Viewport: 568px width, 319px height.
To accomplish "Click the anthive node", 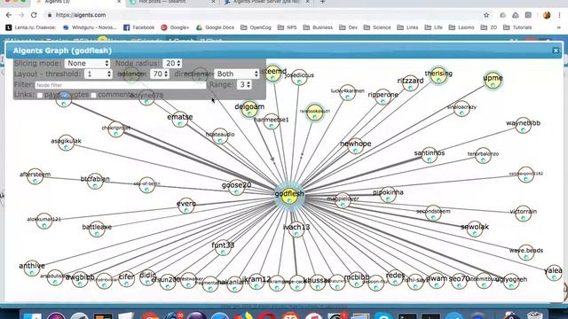I will point(32,268).
